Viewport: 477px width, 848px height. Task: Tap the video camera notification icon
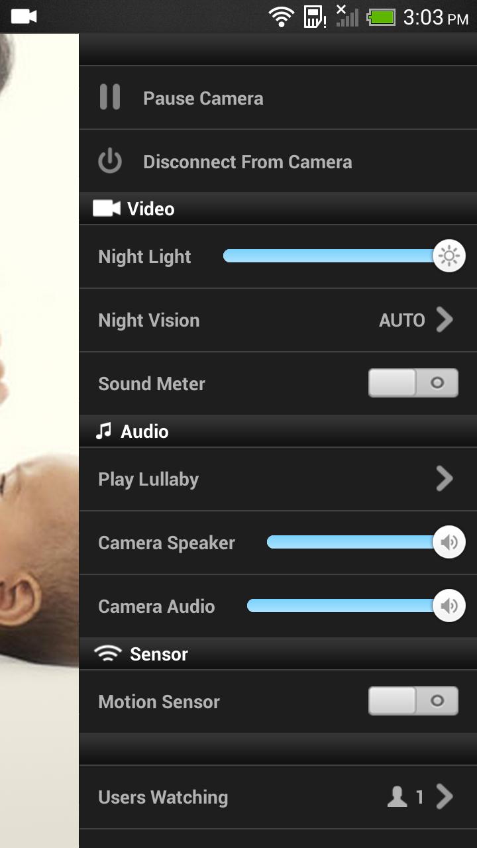tap(24, 17)
